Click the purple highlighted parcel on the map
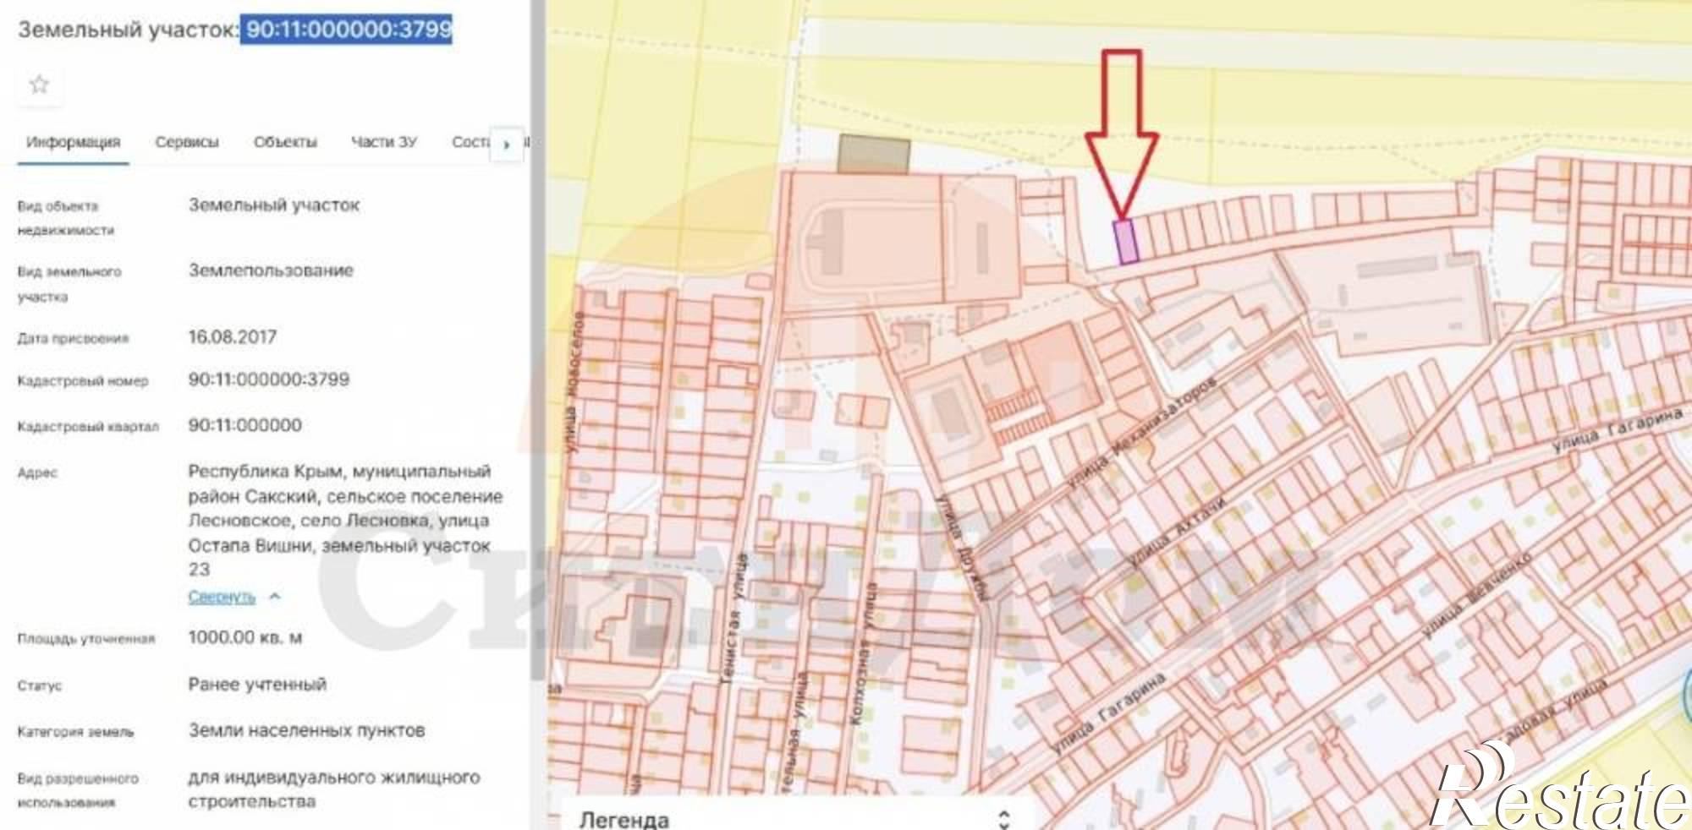Screen dimensions: 1692x830 1123,243
